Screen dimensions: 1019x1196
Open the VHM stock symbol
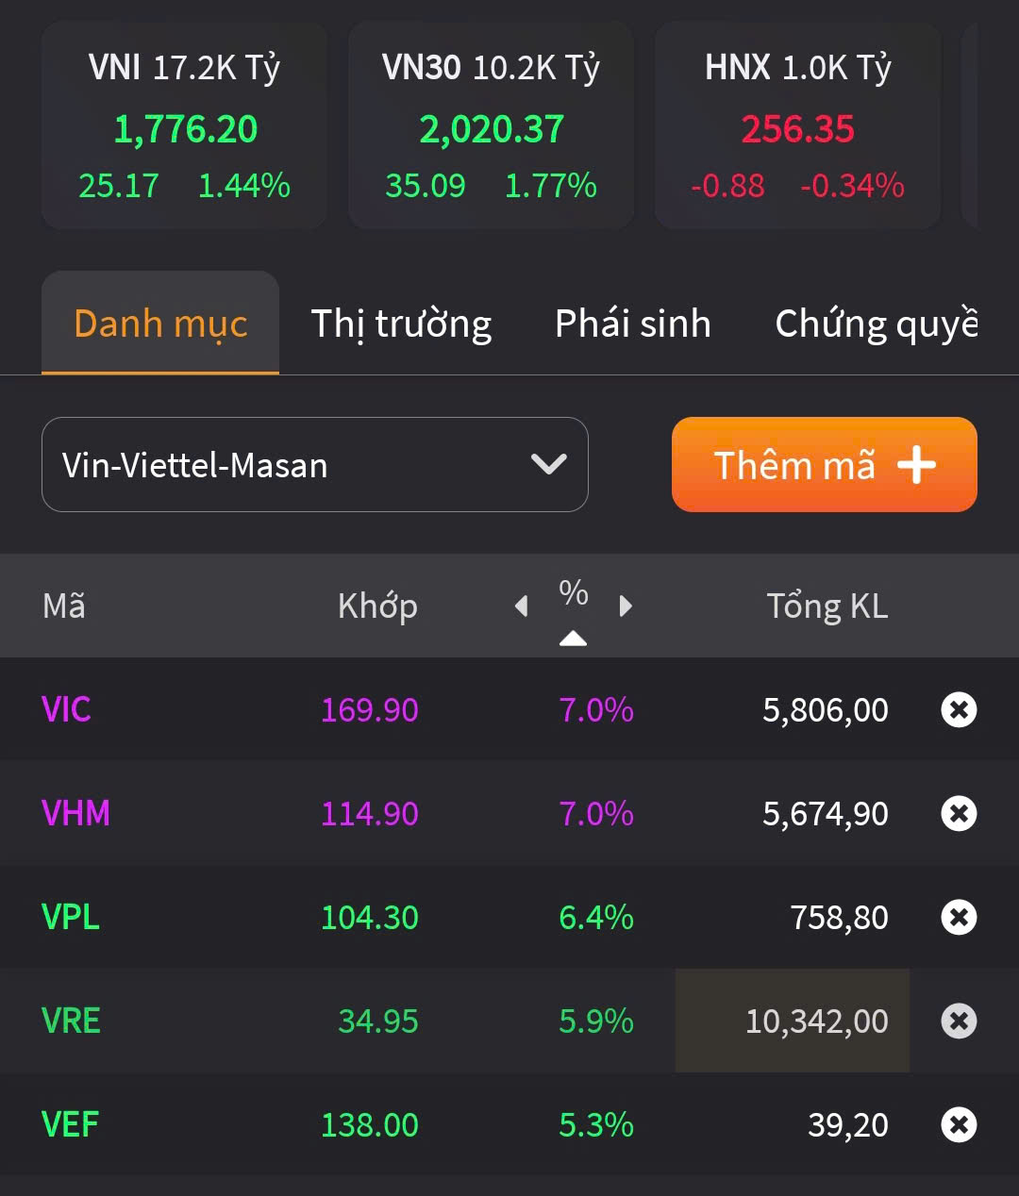tap(75, 813)
